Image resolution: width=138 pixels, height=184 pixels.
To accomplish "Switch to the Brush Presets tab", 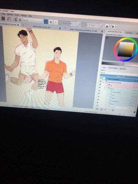I will (113, 68).
